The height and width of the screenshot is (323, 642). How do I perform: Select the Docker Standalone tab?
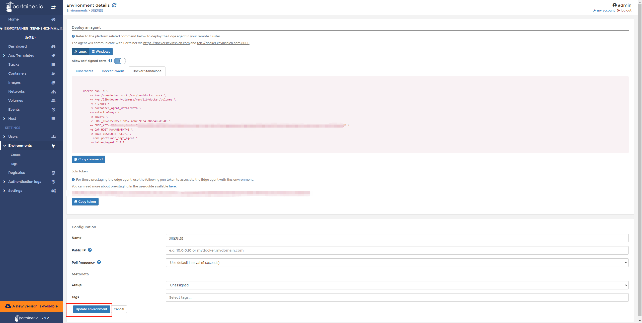click(x=147, y=71)
